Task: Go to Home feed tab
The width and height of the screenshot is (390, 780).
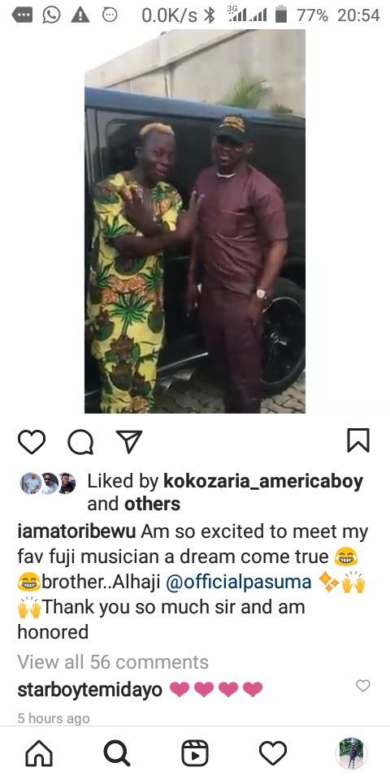Action: pyautogui.click(x=39, y=754)
